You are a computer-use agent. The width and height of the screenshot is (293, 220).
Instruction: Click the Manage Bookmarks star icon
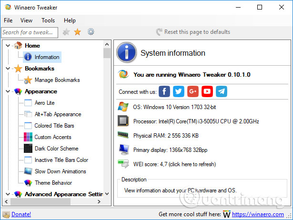click(28, 80)
